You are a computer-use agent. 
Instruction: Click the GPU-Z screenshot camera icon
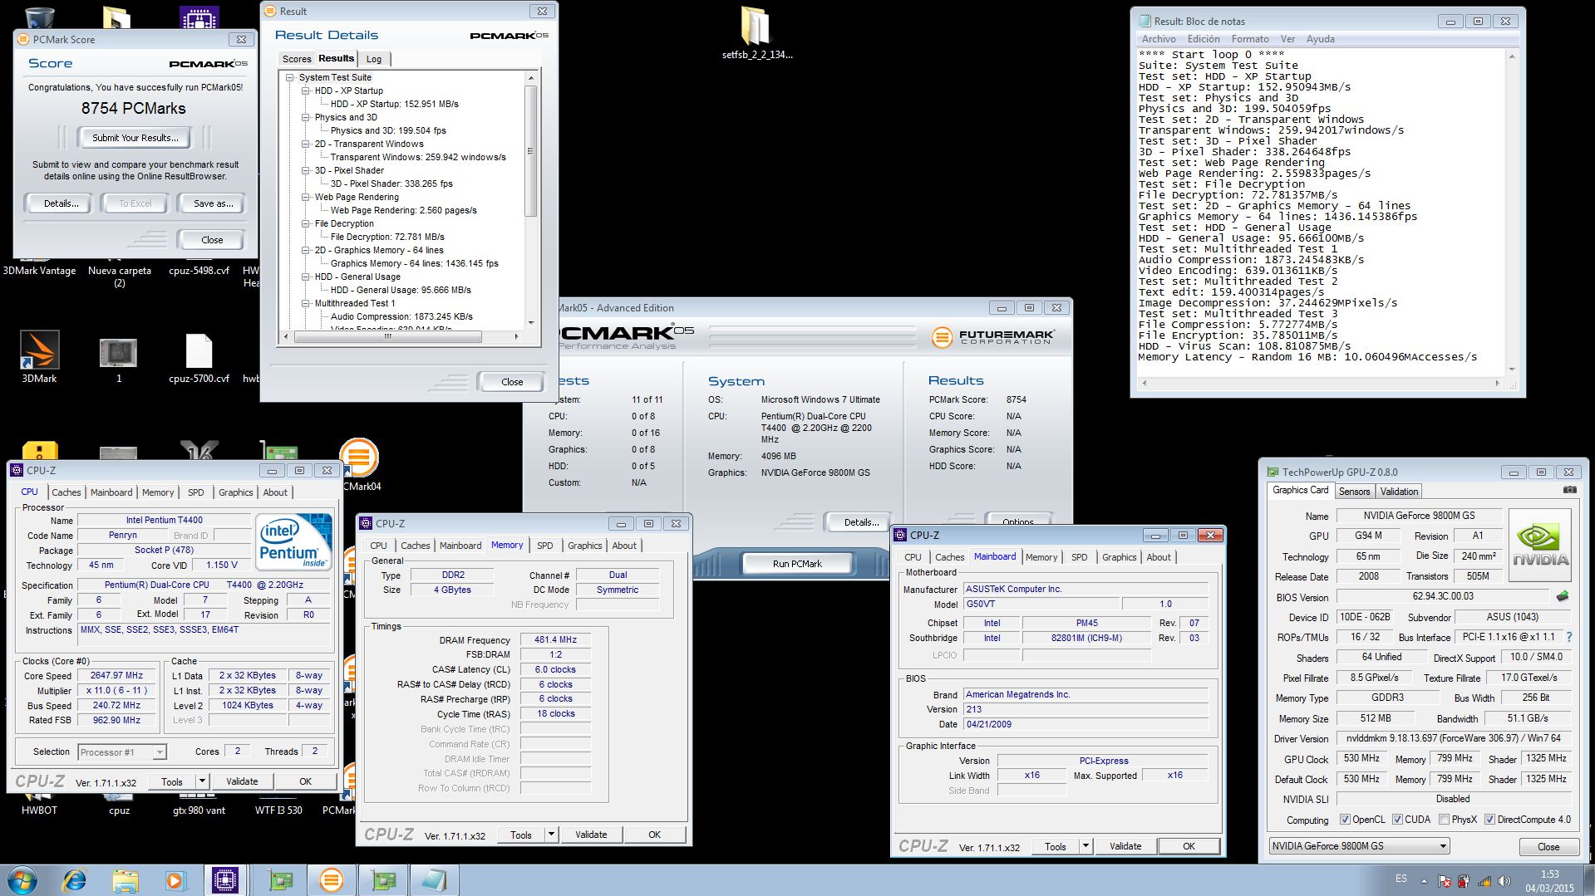point(1570,490)
